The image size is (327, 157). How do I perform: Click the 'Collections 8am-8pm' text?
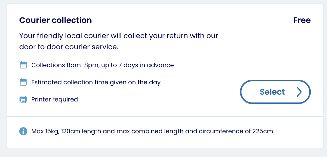click(x=65, y=65)
